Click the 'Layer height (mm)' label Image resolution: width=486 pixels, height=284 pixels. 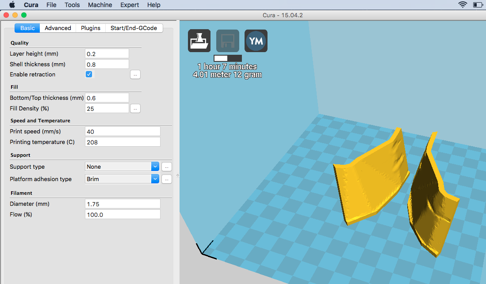click(34, 53)
